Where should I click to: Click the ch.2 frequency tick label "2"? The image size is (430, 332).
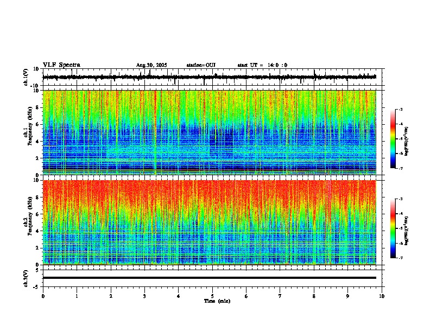click(x=37, y=248)
